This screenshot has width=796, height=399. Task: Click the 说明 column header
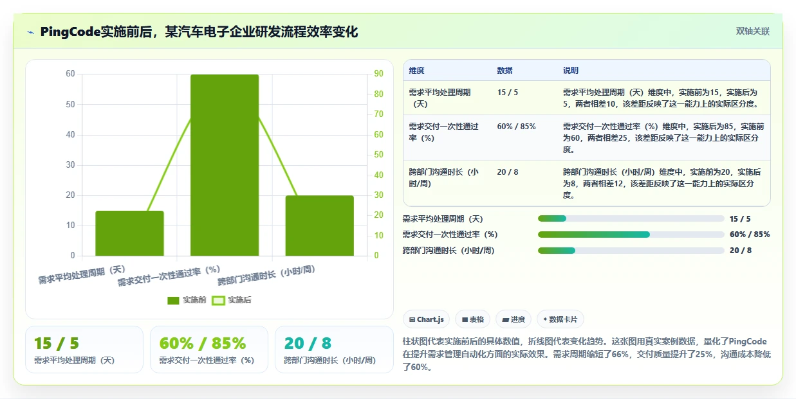pos(571,71)
